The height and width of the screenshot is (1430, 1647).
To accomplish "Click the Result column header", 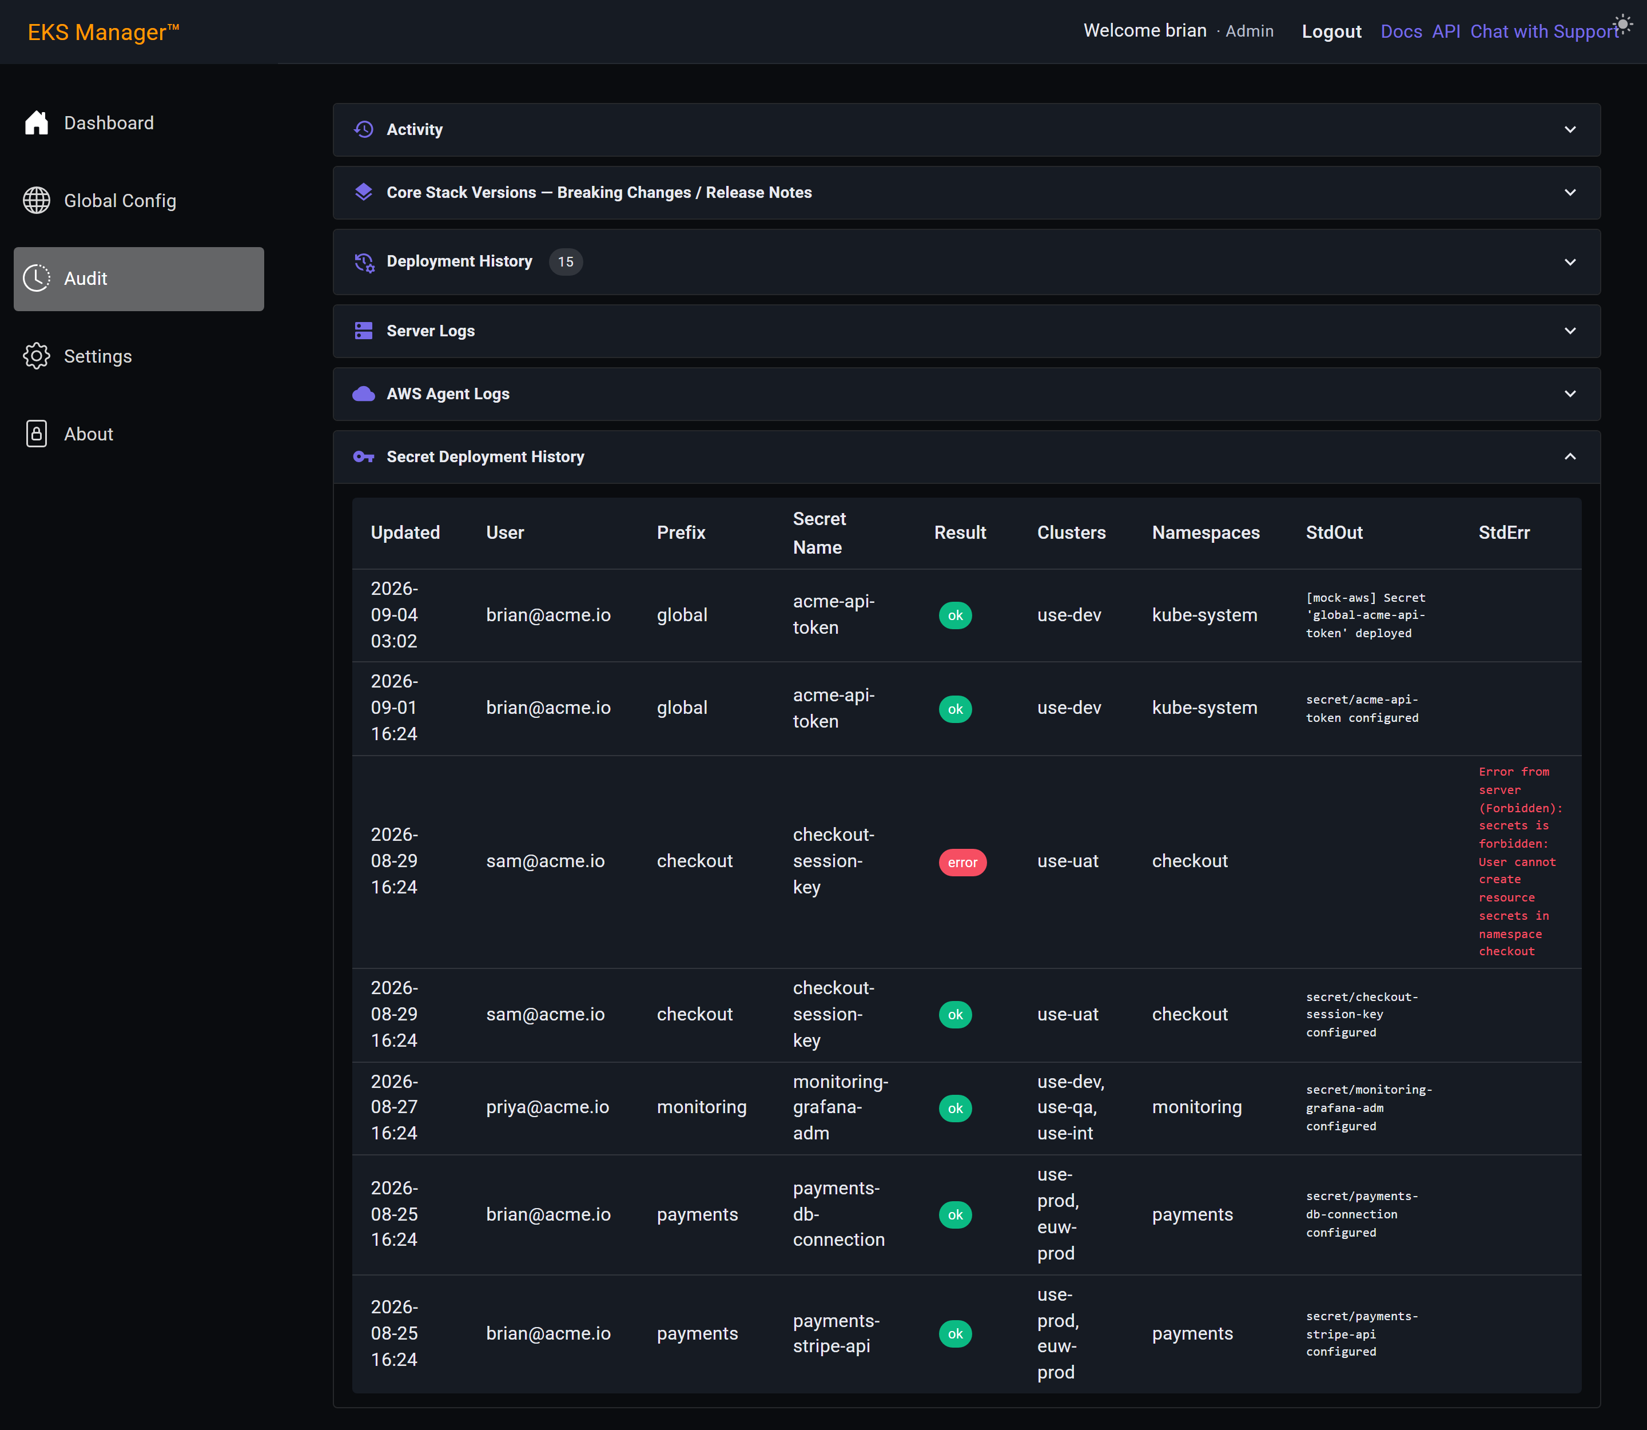I will 960,533.
